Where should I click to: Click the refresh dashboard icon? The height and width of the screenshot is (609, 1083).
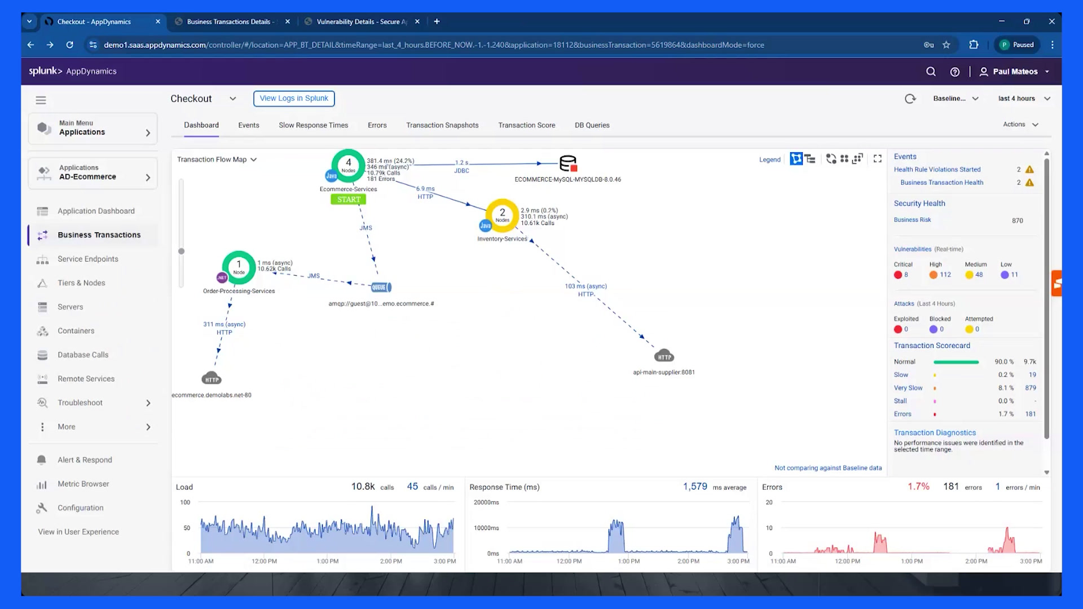coord(910,99)
